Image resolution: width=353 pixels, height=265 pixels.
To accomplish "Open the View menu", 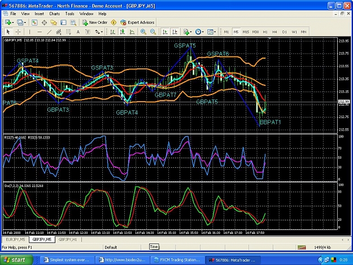I will click(x=25, y=14).
